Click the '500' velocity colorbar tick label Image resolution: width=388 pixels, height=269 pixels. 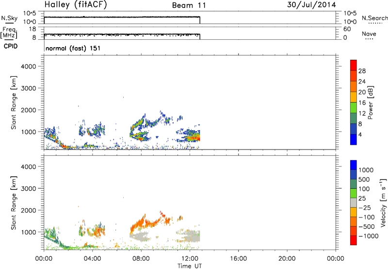[364, 179]
